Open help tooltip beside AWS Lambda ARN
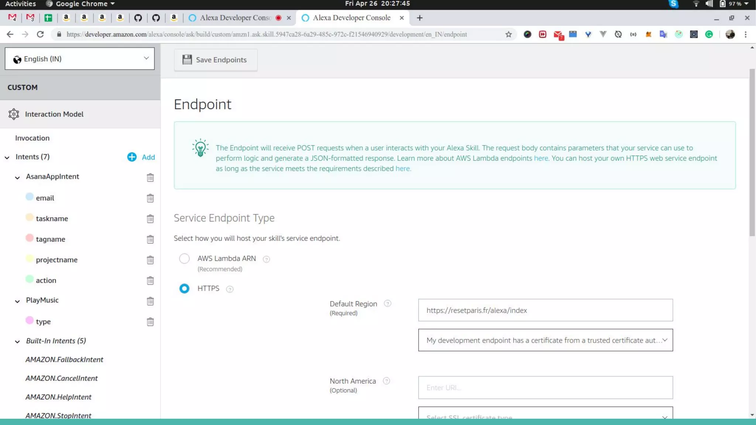Screen dimensions: 756x425 click(266, 259)
